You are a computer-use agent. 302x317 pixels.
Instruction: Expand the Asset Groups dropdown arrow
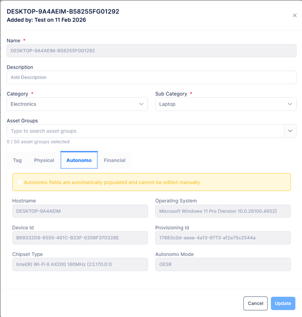[x=290, y=131]
